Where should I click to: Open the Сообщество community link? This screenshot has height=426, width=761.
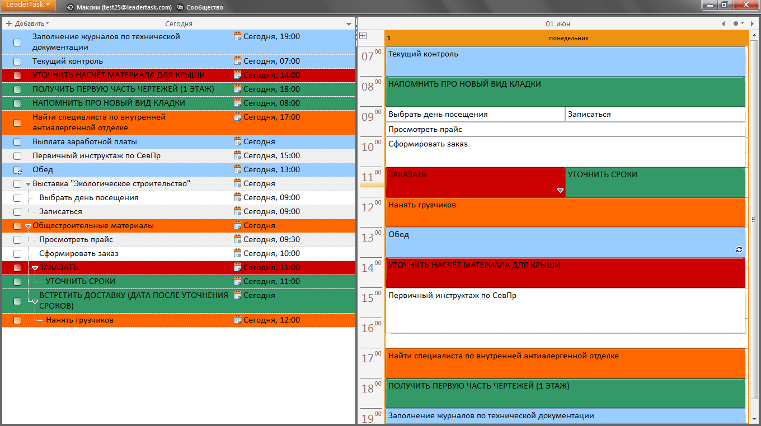204,8
